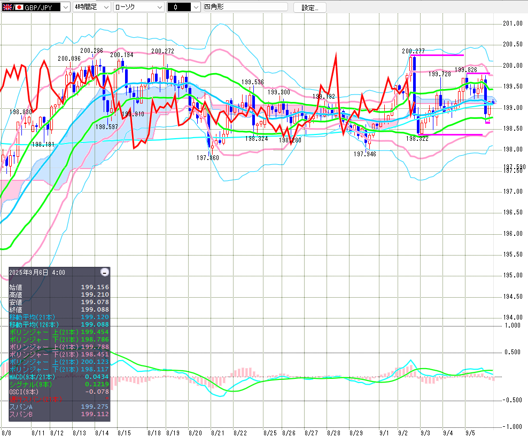Select the 高値 row showing 199.210
Viewport: 528px width, 438px height.
point(59,294)
